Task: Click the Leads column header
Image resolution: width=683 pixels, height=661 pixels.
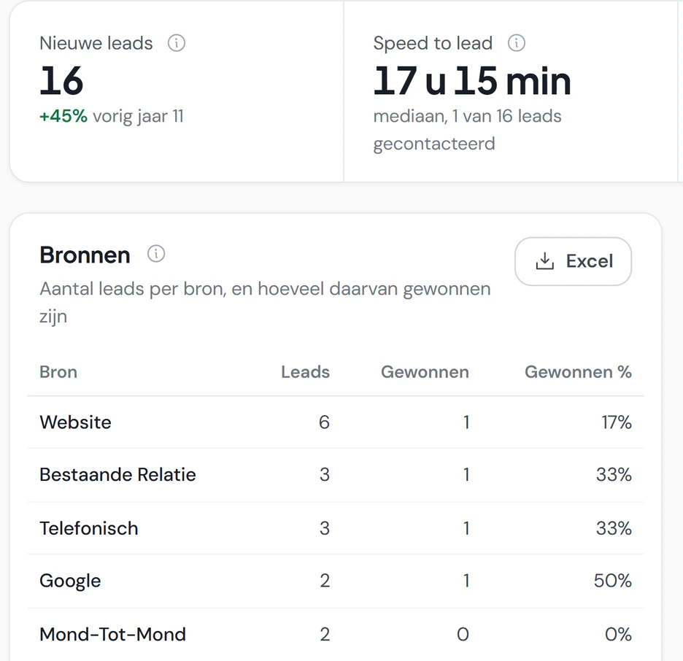Action: 305,372
